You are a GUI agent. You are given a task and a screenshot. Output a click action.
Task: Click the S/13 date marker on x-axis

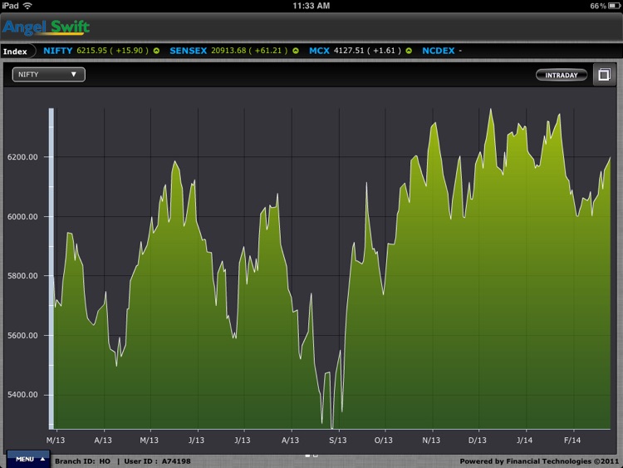click(x=338, y=439)
